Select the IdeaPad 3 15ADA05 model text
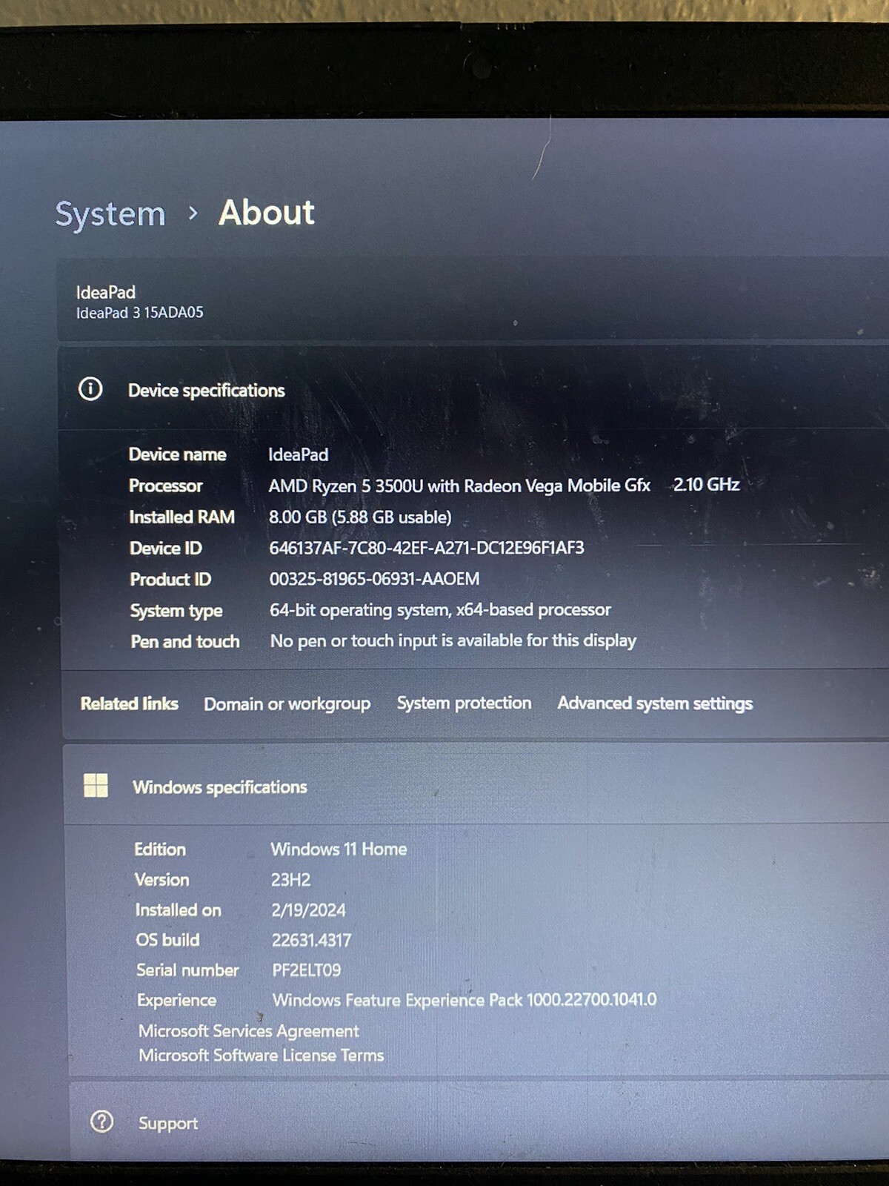This screenshot has height=1186, width=889. pos(140,313)
